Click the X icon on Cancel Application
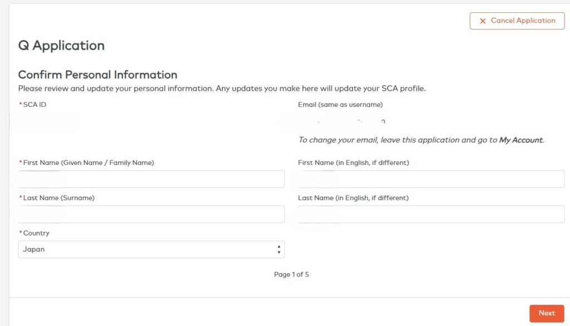 pos(483,21)
